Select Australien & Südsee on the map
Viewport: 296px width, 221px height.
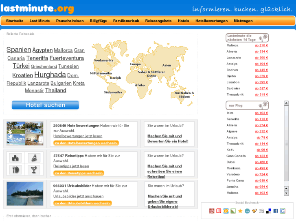point(184,94)
